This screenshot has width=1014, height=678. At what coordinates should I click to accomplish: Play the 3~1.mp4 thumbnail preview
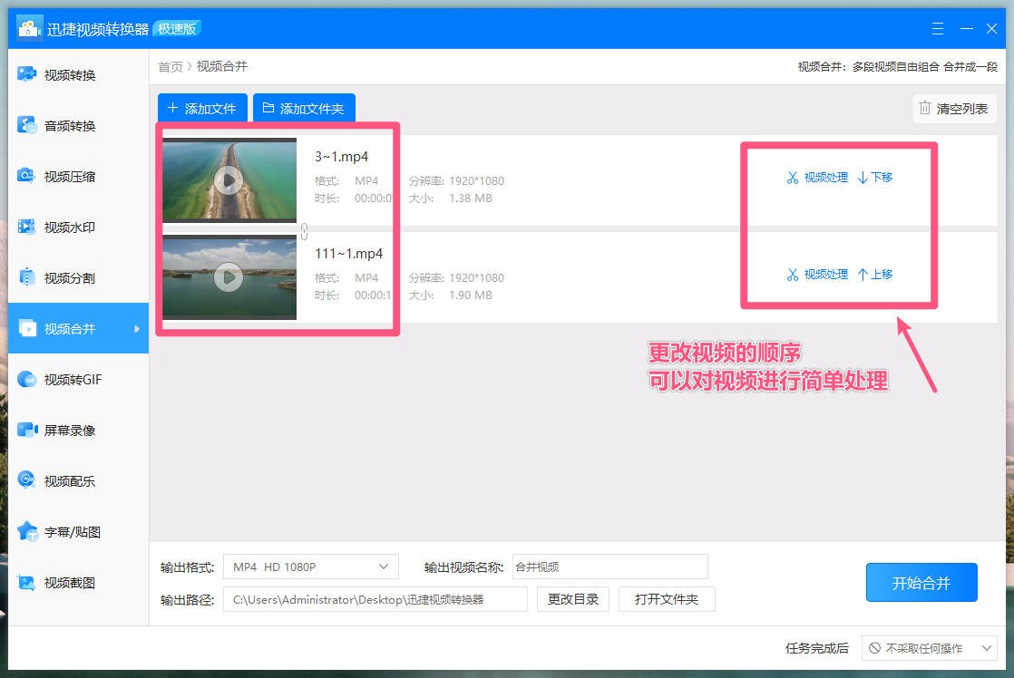pos(229,180)
